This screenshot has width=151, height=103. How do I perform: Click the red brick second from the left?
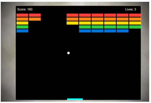pos(35,15)
